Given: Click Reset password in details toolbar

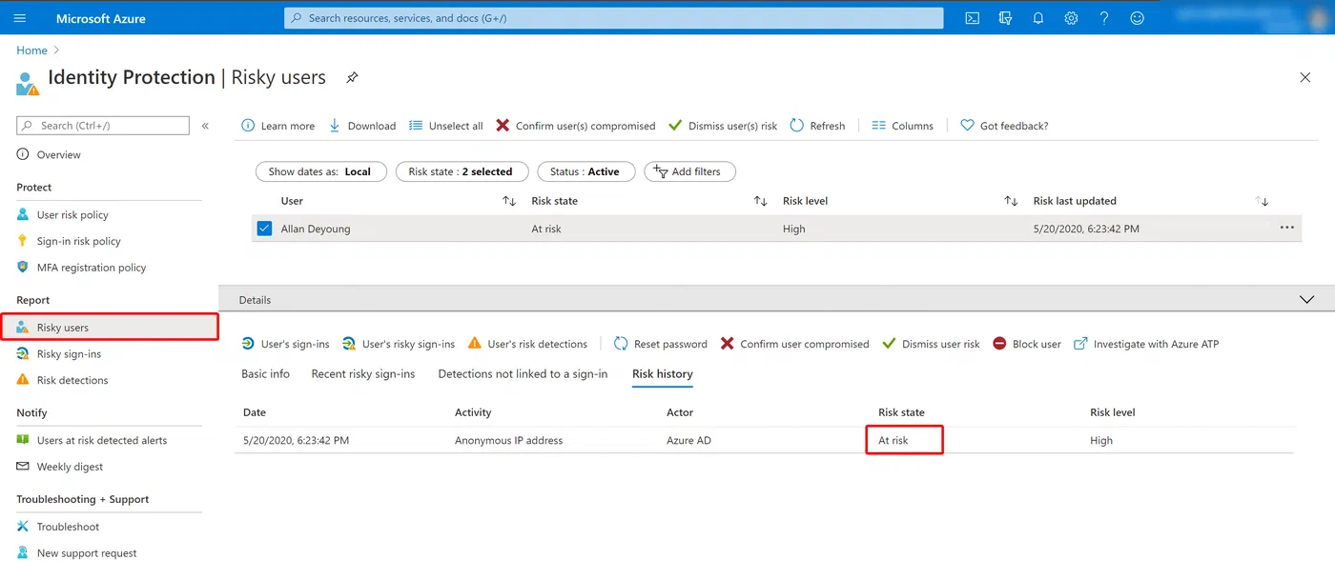Looking at the screenshot, I should tap(660, 344).
